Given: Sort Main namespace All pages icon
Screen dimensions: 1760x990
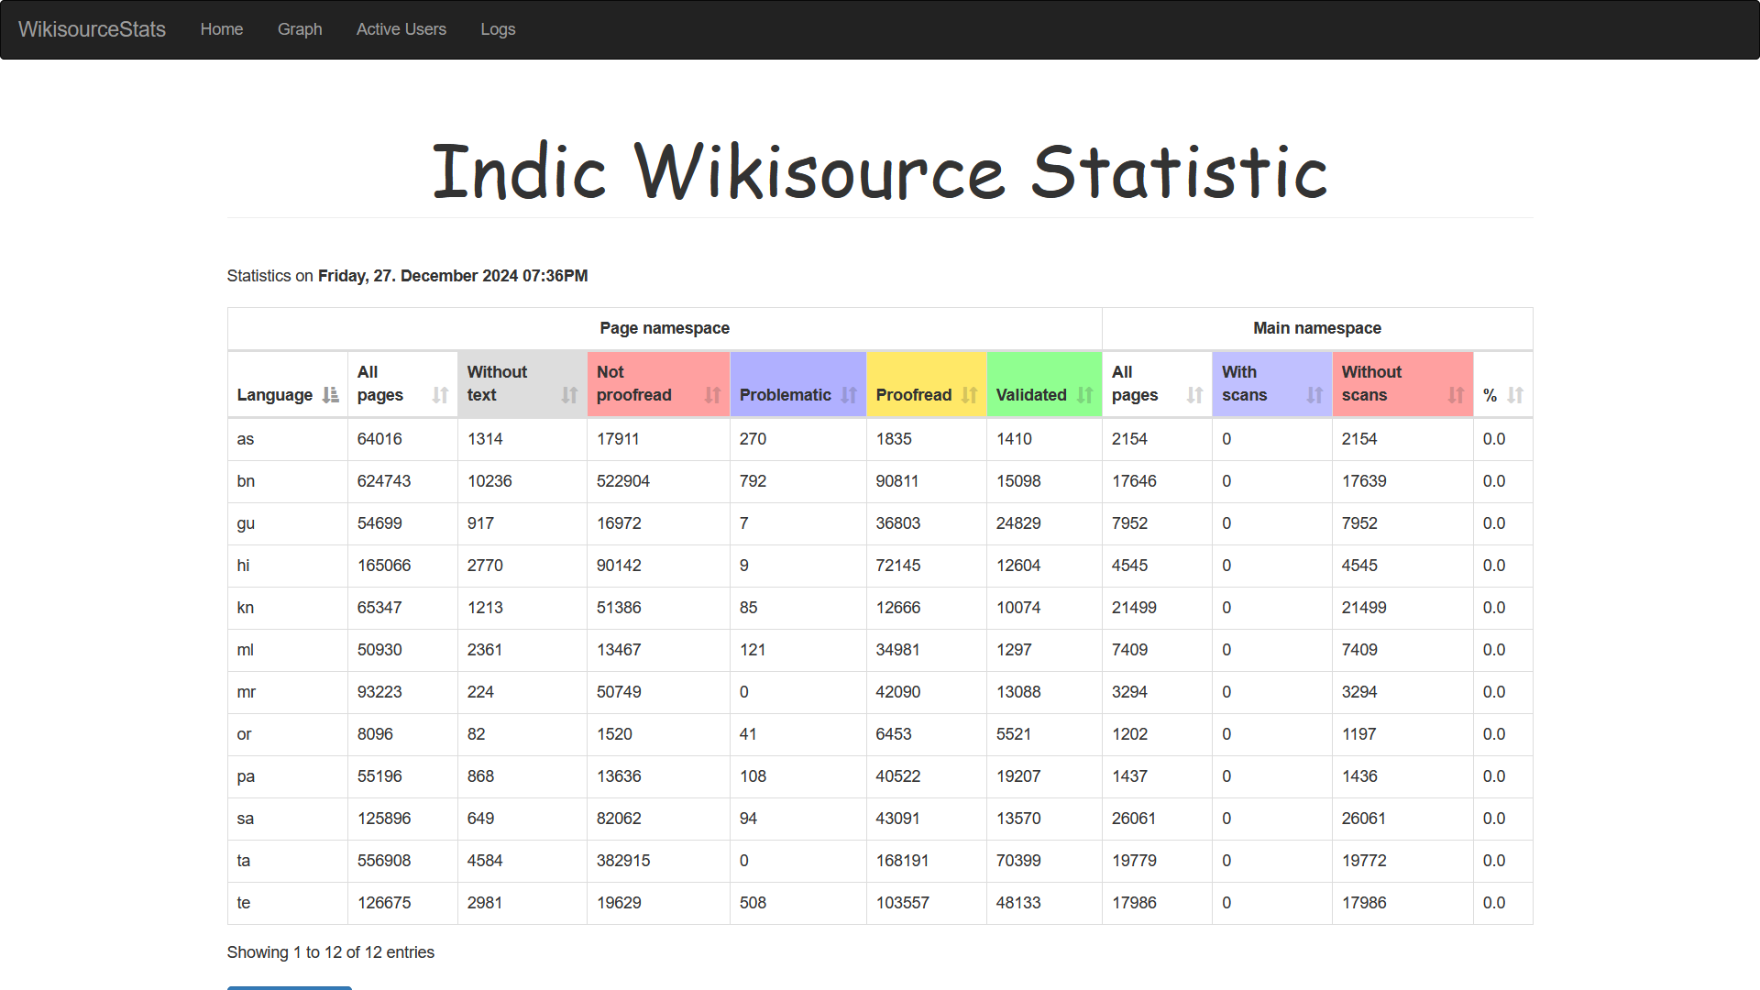Looking at the screenshot, I should coord(1194,395).
